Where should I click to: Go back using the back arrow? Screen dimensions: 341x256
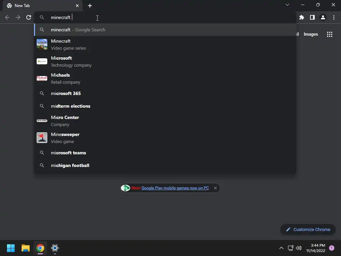7,17
